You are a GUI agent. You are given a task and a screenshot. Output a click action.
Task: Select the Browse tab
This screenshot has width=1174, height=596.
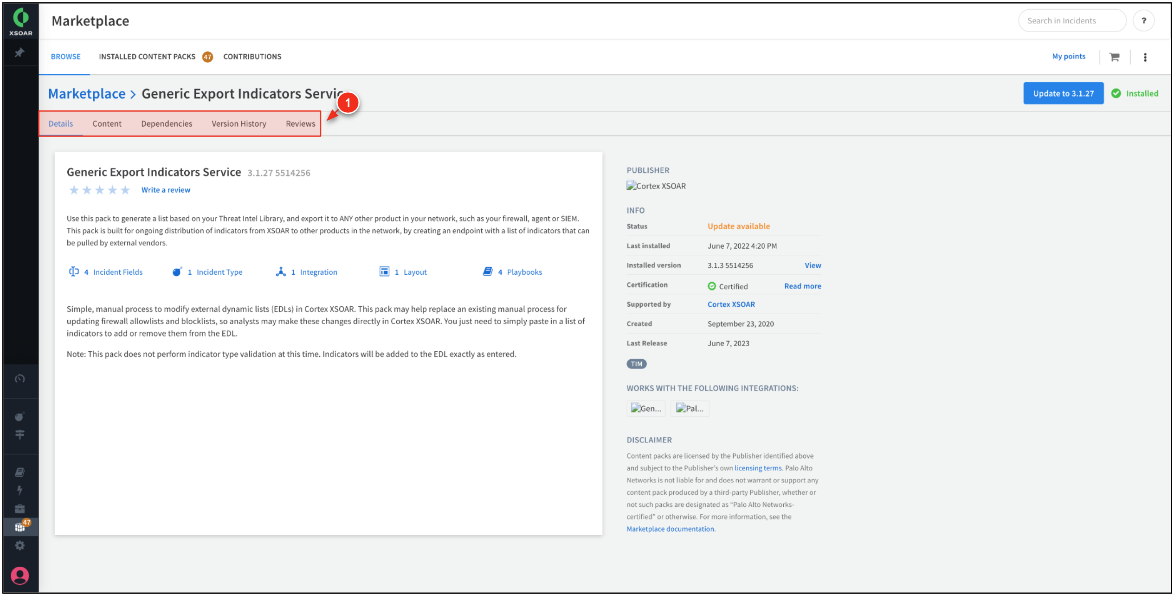coord(65,57)
